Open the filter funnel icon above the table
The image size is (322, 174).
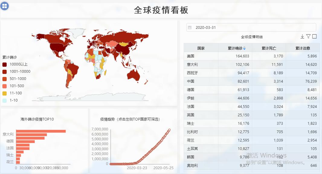point(308,36)
